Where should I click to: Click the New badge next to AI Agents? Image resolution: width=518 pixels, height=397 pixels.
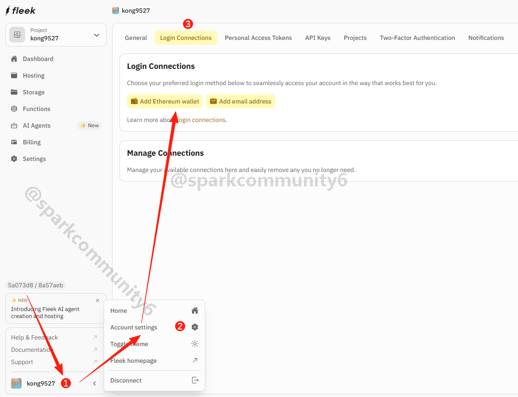90,125
